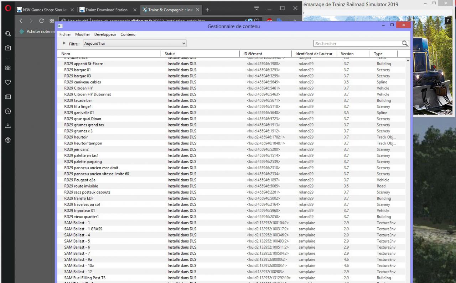This screenshot has width=456, height=283.
Task: Click Track Obj type of RD29 heurtoir
Action: [386, 137]
